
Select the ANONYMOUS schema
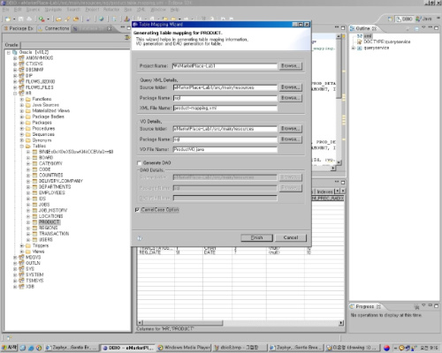click(x=39, y=58)
